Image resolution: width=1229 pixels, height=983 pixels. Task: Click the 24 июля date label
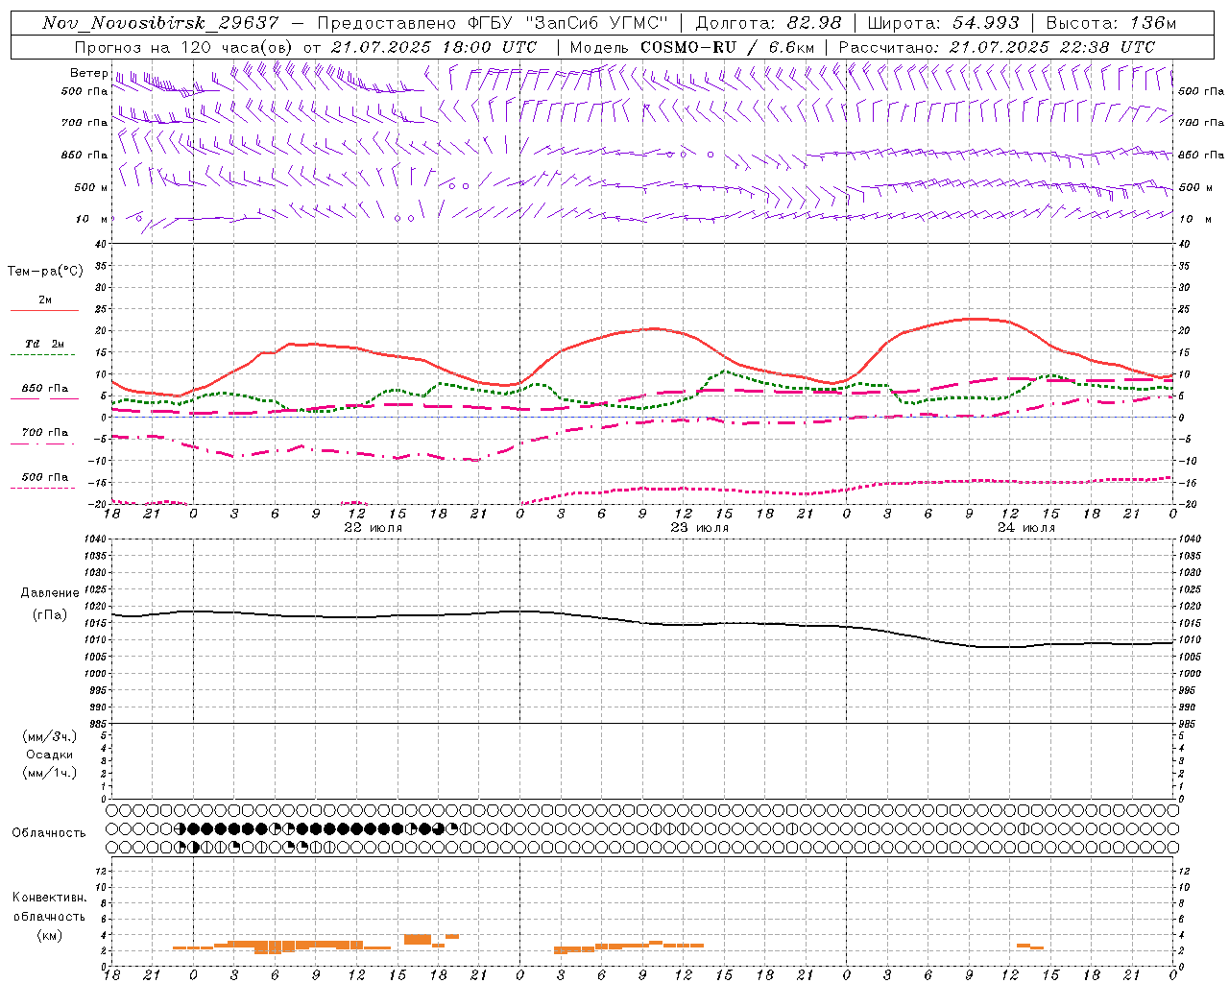click(x=1026, y=528)
